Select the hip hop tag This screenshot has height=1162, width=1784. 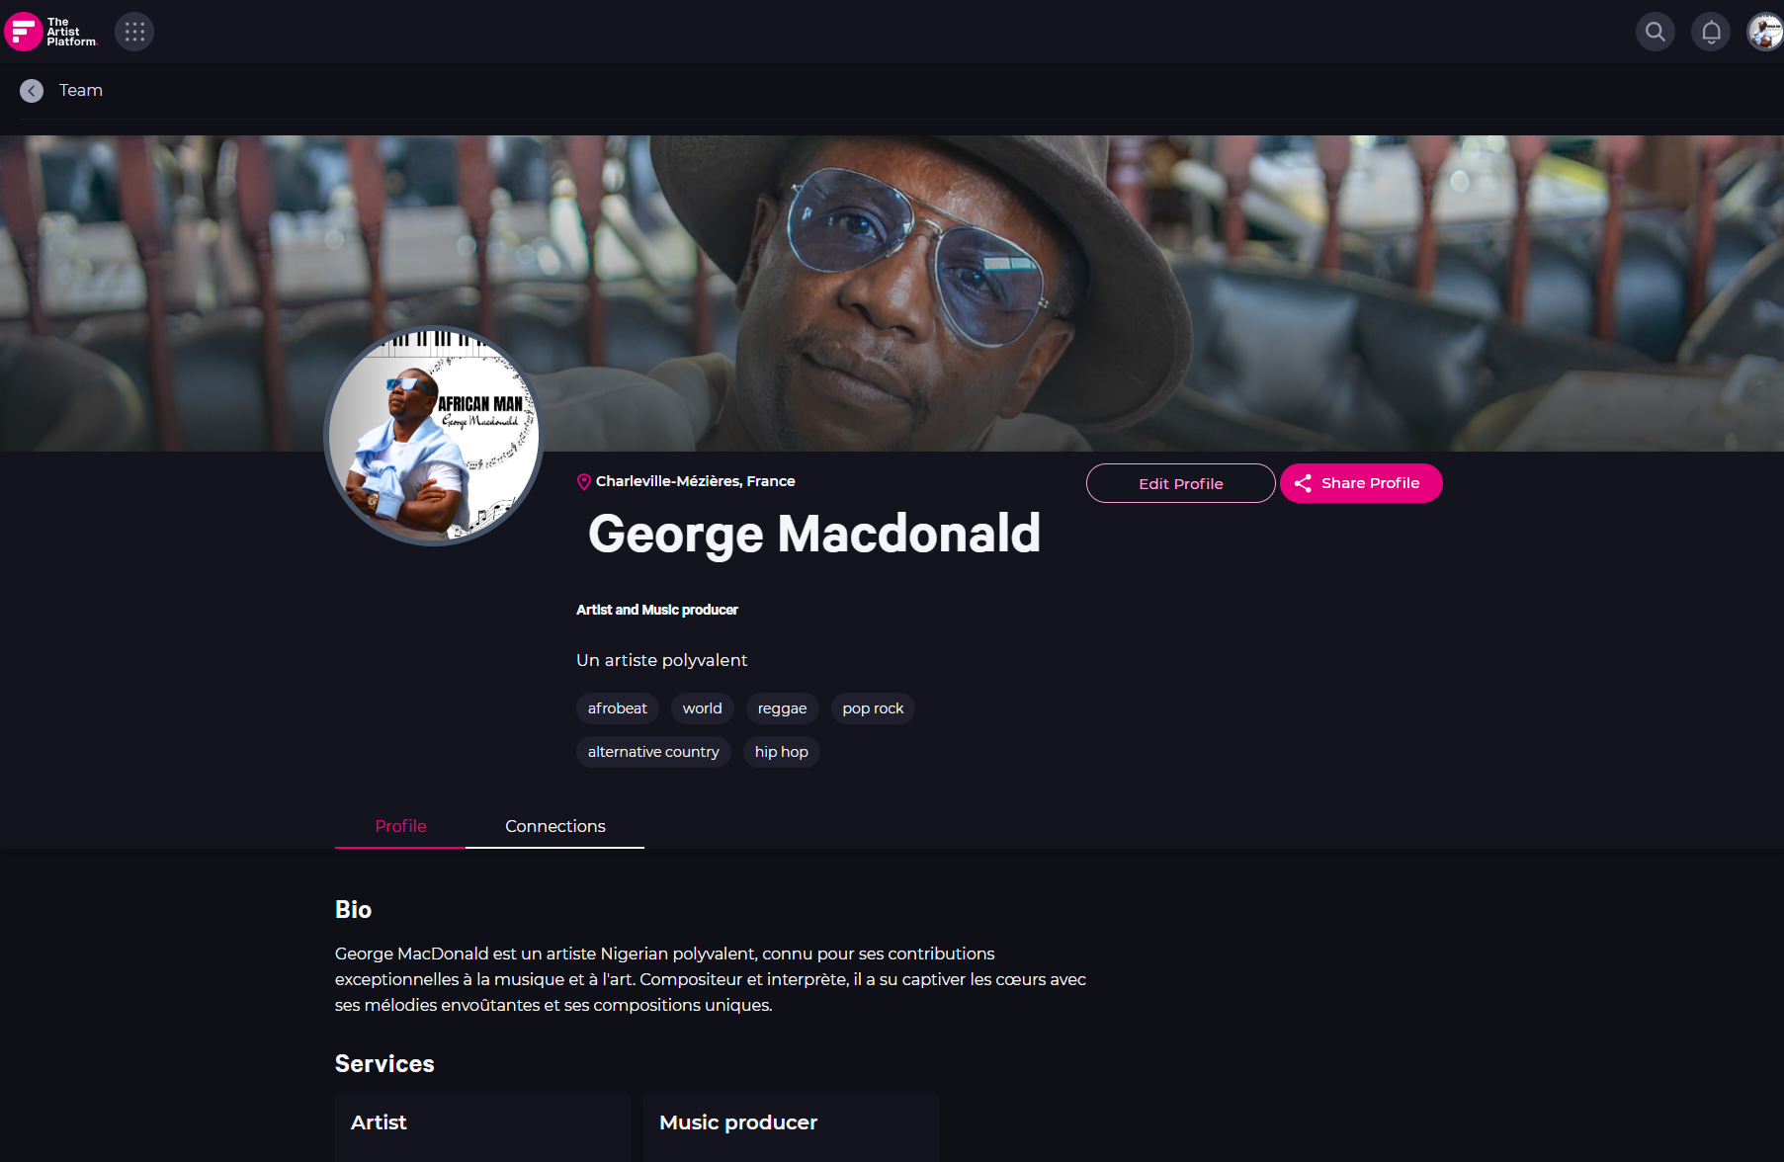(x=782, y=752)
